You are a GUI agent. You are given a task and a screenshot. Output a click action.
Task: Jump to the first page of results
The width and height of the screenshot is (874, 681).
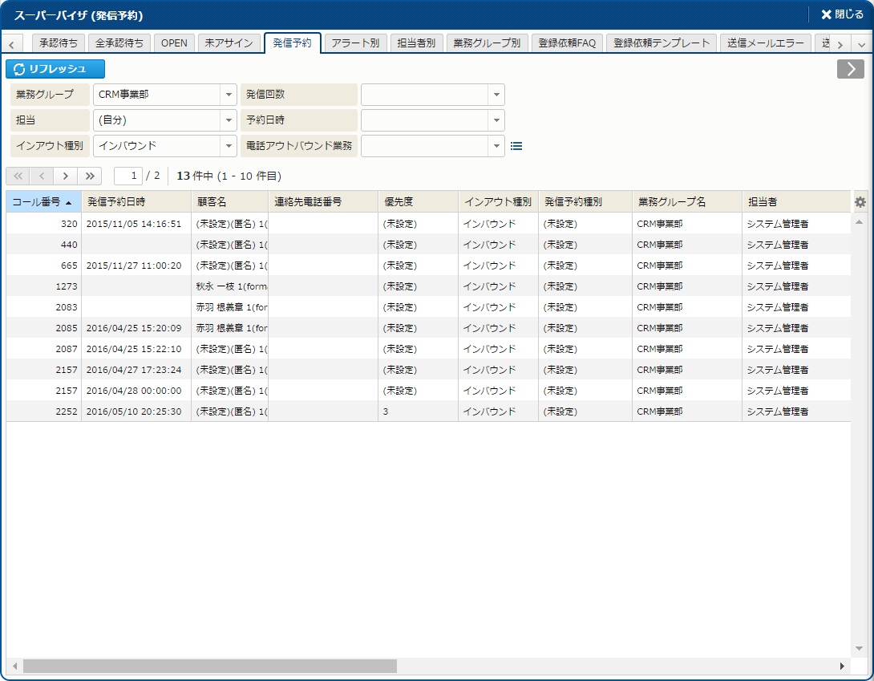tap(18, 176)
